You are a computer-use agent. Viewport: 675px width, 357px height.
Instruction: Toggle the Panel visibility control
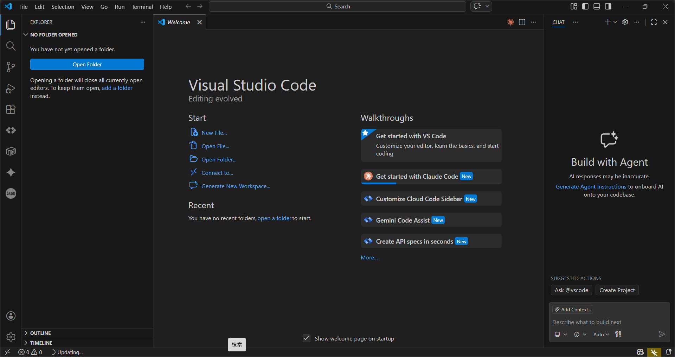click(x=596, y=6)
